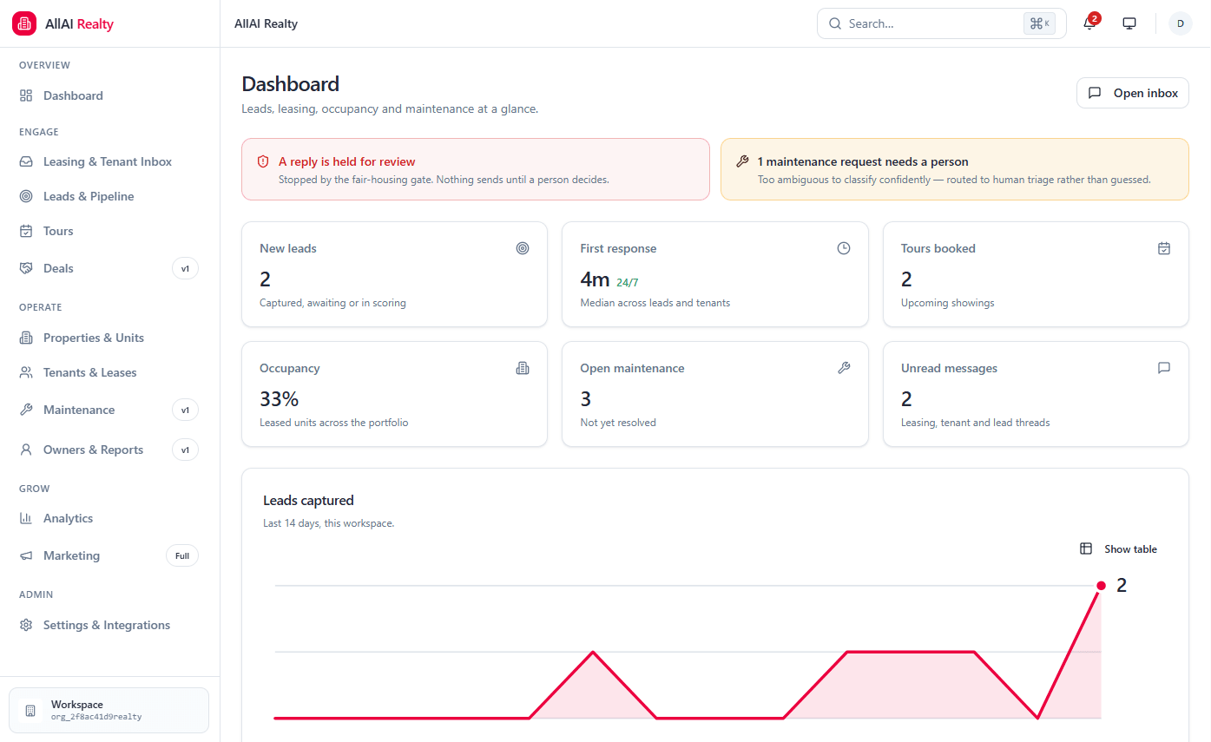Click the Workspace building icon
Image resolution: width=1211 pixels, height=742 pixels.
(x=30, y=711)
